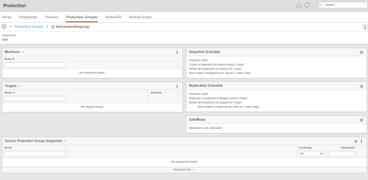Click the warning alert triangle icon

click(298, 5)
